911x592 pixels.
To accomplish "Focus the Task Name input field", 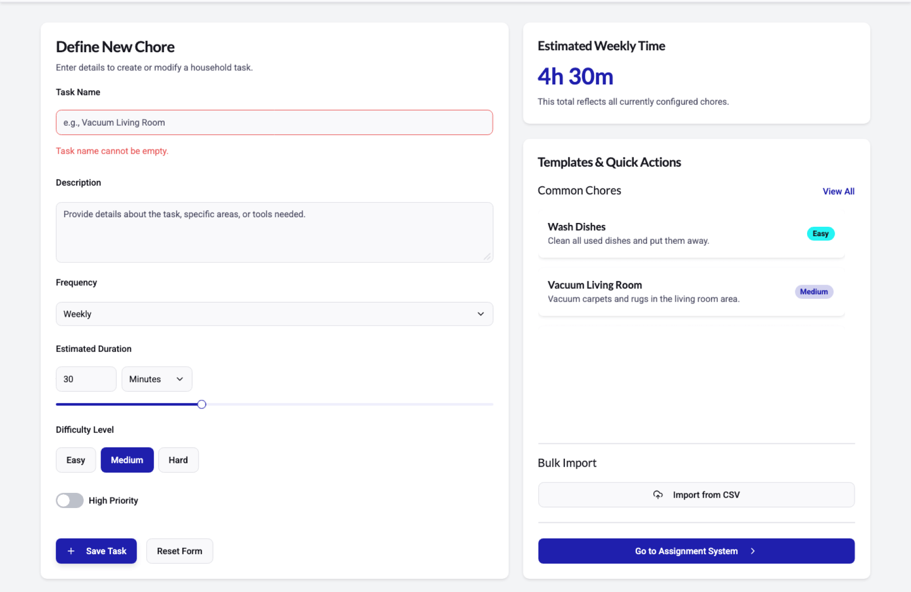I will click(274, 122).
